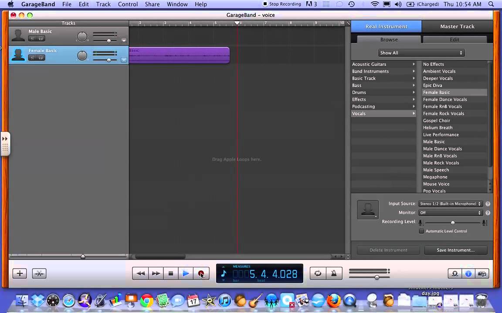
Task: Select the Epic Diva preset
Action: coord(455,85)
